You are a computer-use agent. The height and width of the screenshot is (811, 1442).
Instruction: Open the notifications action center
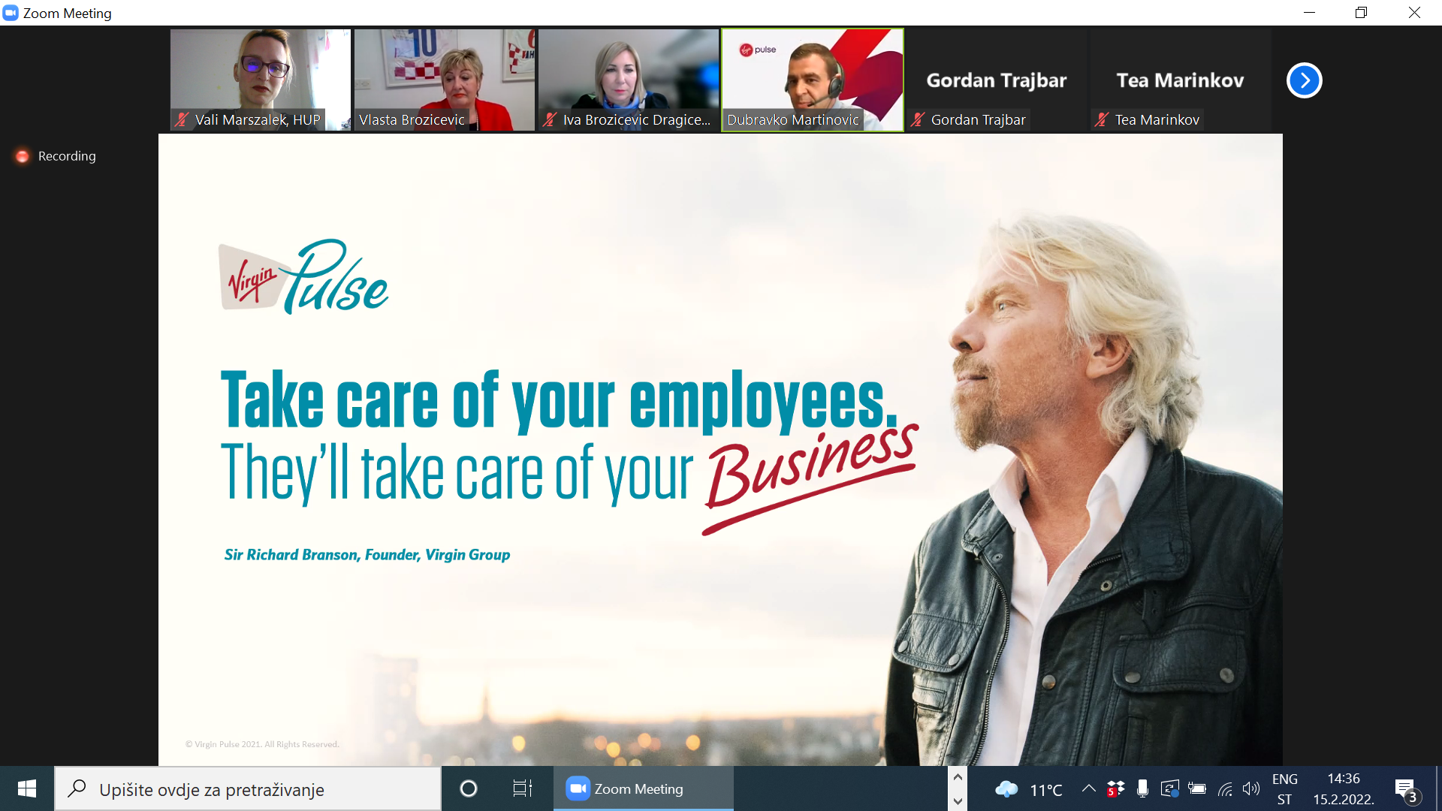[x=1407, y=790]
